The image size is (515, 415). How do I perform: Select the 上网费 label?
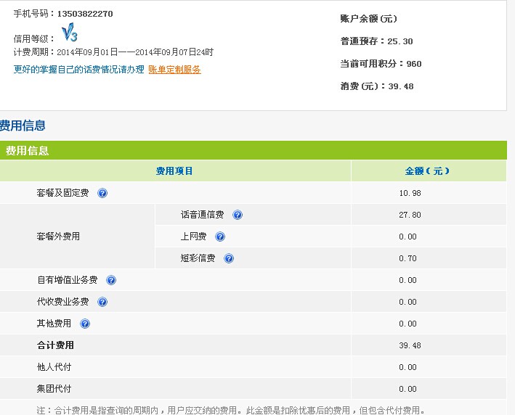[x=193, y=237]
